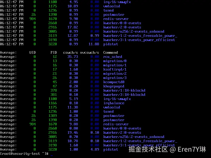This screenshot has width=211, height=158.
Task: Select the 10.78 cswch/s value
Action: [73, 141]
